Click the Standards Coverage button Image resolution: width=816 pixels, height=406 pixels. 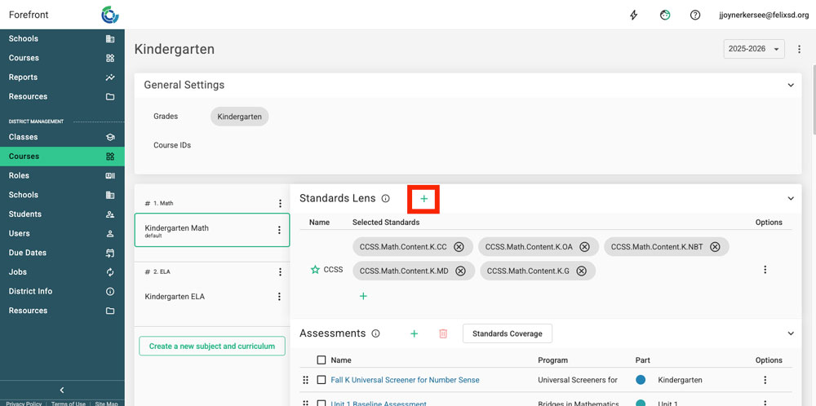(x=507, y=333)
